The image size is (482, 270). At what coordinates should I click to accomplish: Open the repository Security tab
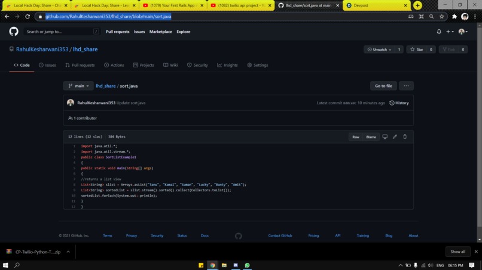click(197, 65)
